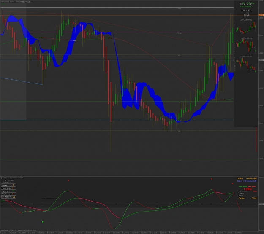The height and width of the screenshot is (234, 264).
Task: Click the GBPUSD H1 mini chart
Action: pyautogui.click(x=246, y=45)
